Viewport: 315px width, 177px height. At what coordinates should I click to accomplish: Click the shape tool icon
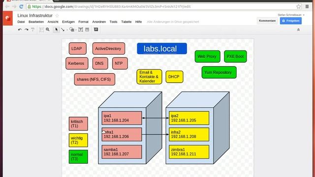(71, 29)
